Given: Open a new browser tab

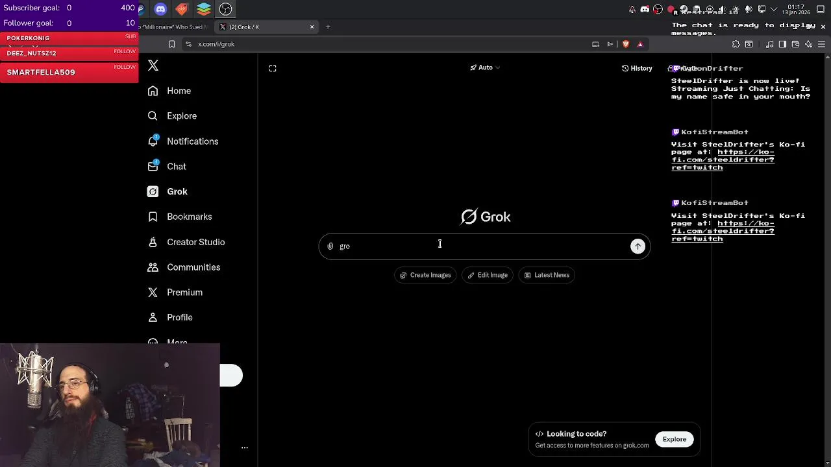Looking at the screenshot, I should 328,27.
